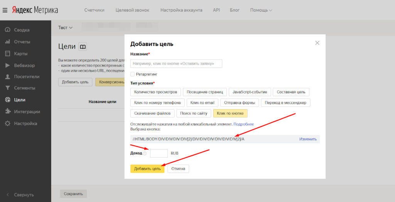The image size is (395, 202).
Task: Open the goals help book icon
Action: click(83, 47)
